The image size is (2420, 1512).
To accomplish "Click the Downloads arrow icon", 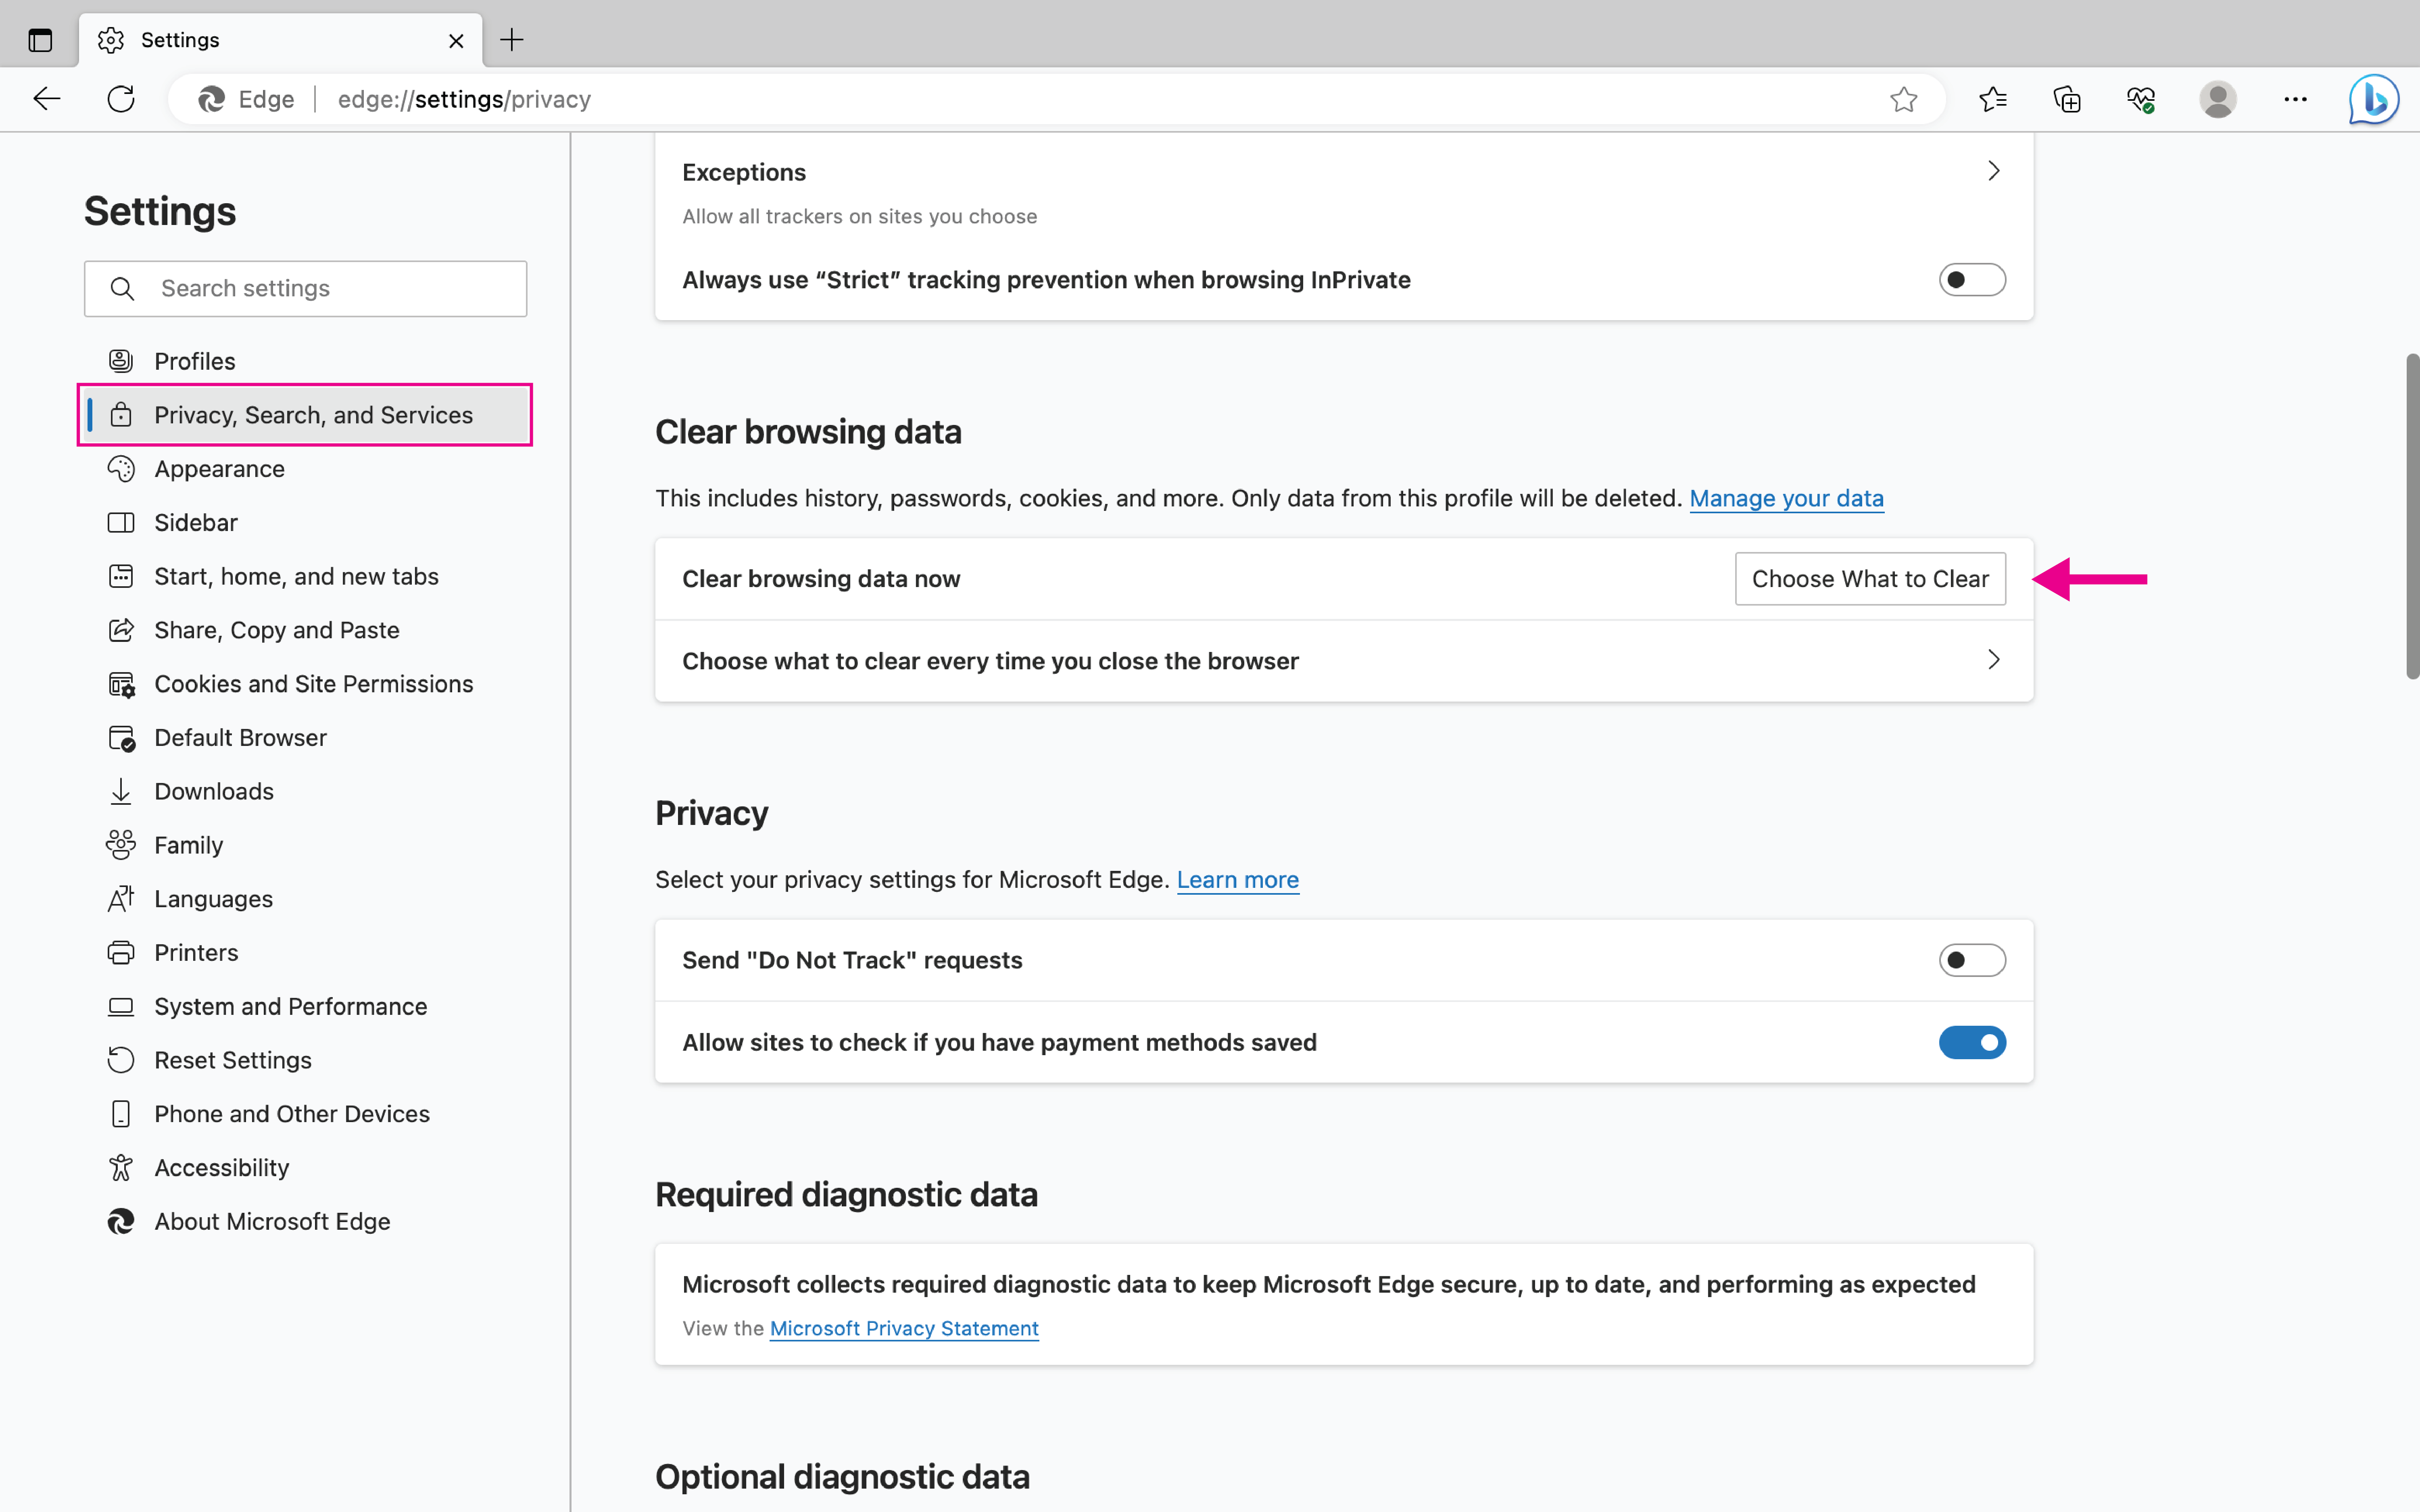I will [x=121, y=792].
